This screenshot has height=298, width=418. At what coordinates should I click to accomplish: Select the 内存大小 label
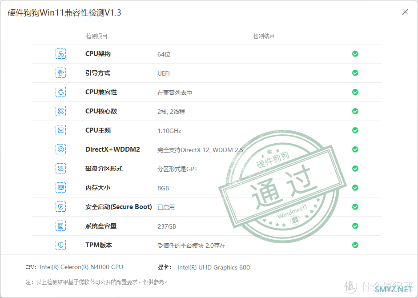97,188
